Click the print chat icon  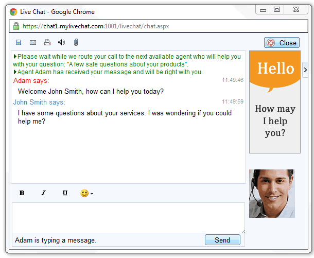[47, 42]
